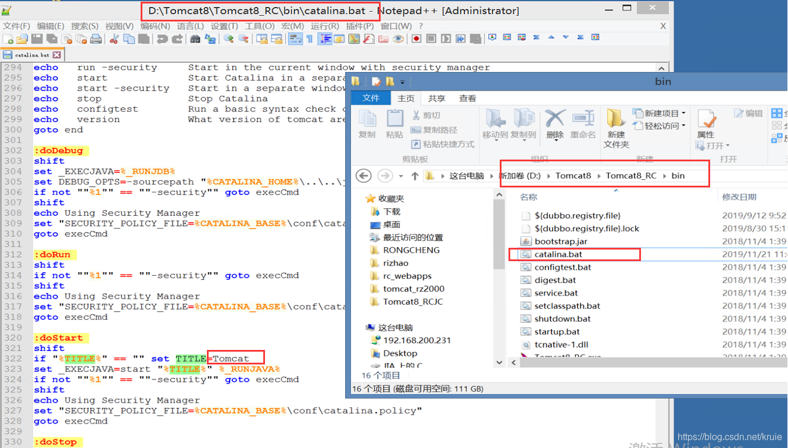Click the Print icon in Notepad++ toolbar

[96, 39]
